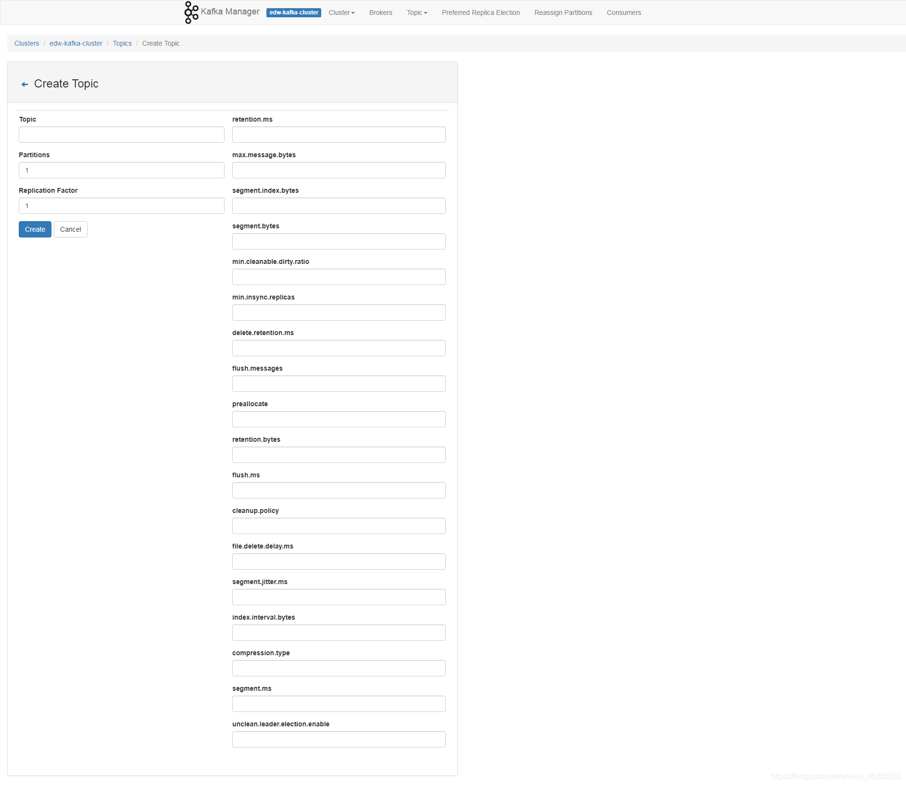Viewport: 906px width, 785px height.
Task: Click the Replication Factor label
Action: [x=48, y=190]
